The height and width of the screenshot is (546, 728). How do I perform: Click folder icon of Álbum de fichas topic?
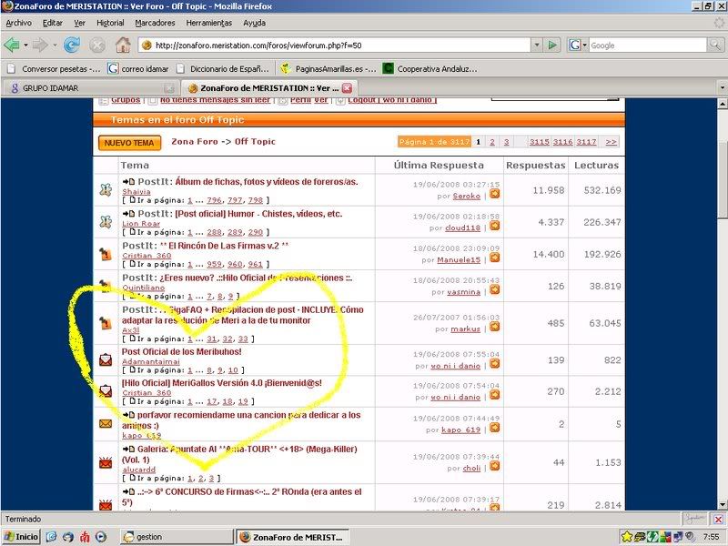click(x=106, y=190)
